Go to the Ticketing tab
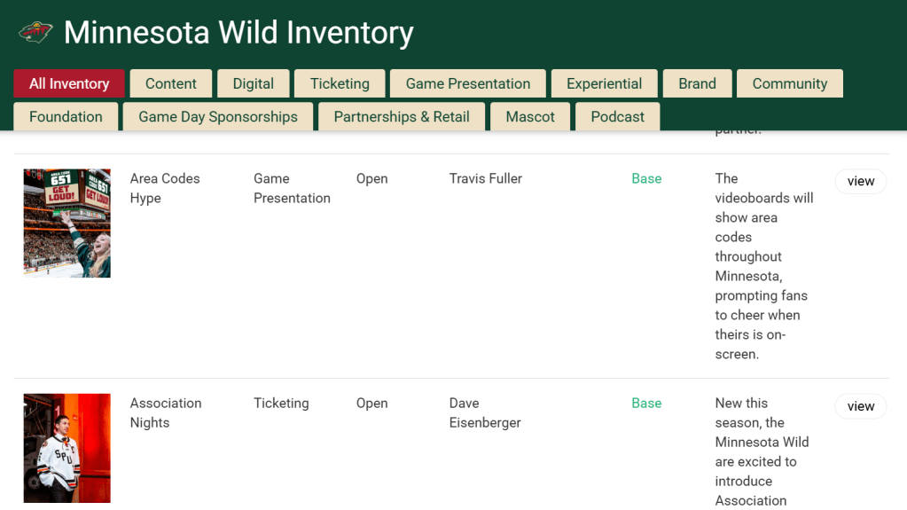907x510 pixels. (340, 83)
